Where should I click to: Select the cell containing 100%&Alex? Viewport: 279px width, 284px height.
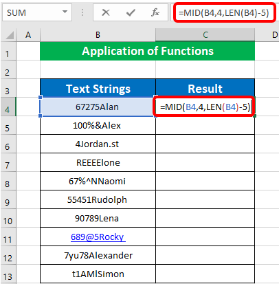pyautogui.click(x=98, y=125)
